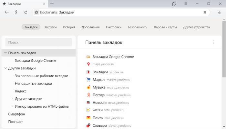Open the Закладки Google Chrome folder in list
Image resolution: width=226 pixels, height=129 pixels.
pos(113,57)
